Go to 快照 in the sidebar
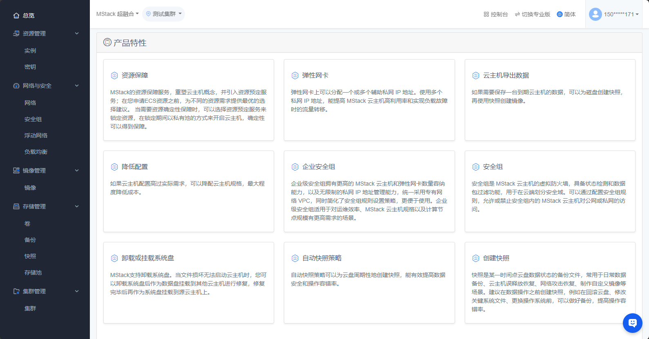 30,256
